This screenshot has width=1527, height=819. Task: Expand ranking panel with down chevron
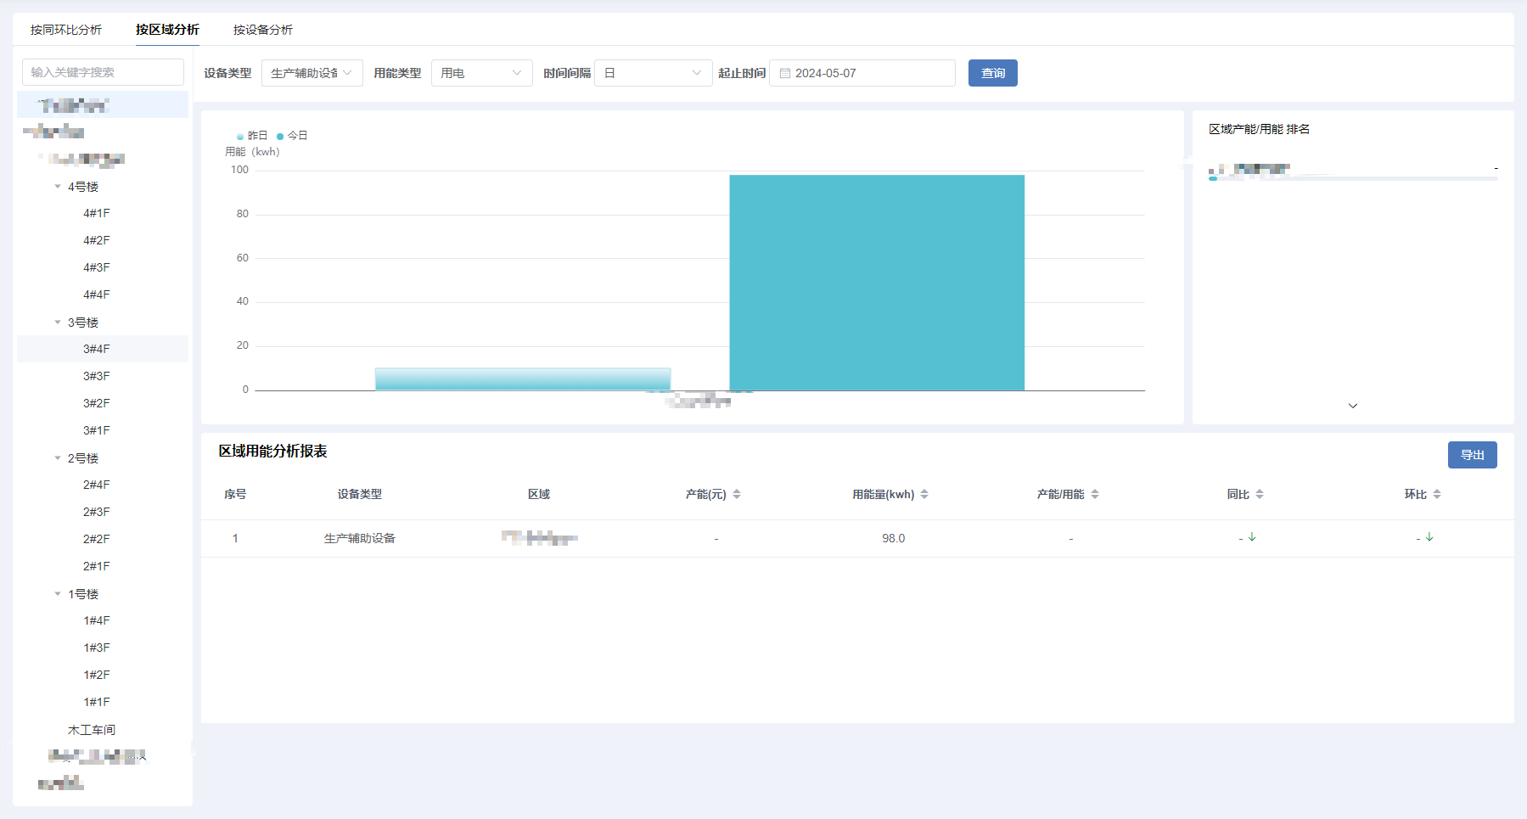coord(1353,406)
